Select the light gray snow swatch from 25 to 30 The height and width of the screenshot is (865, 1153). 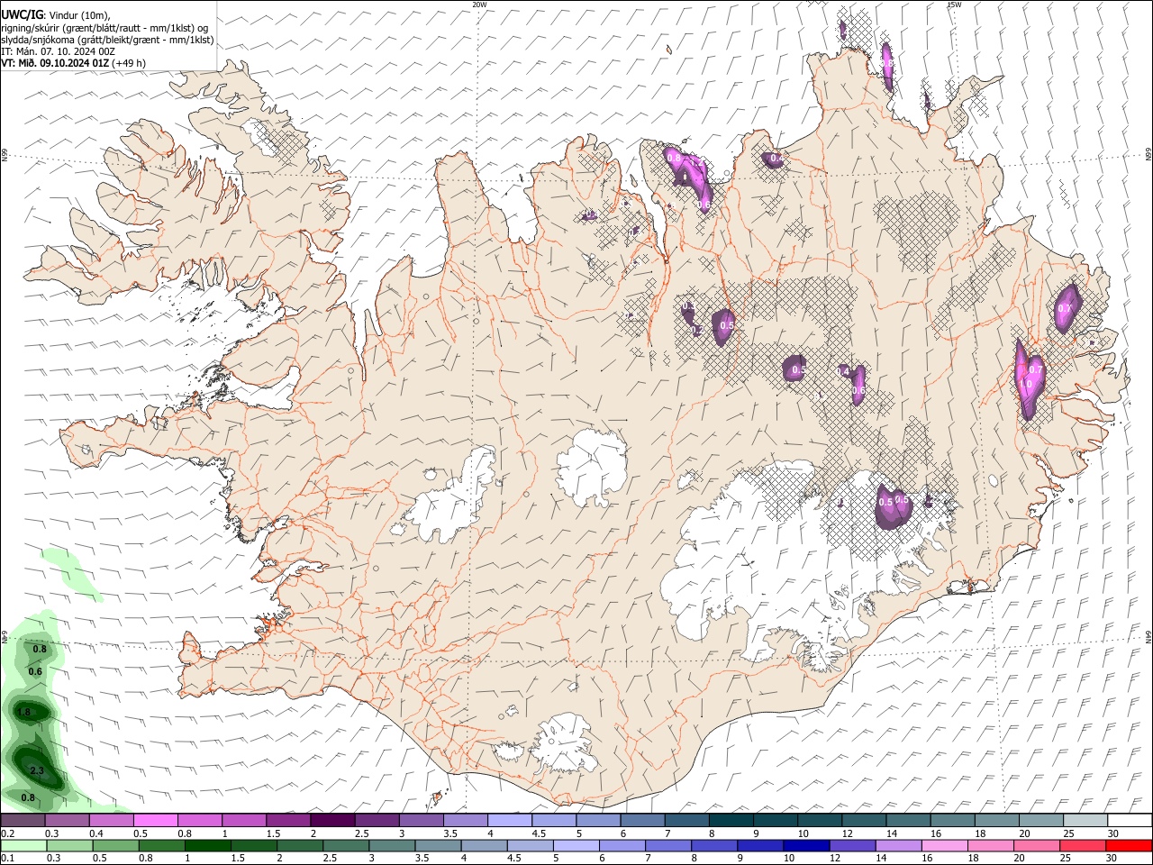1084,820
